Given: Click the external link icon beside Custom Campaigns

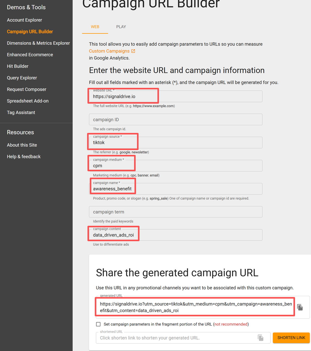Looking at the screenshot, I should pos(133,51).
